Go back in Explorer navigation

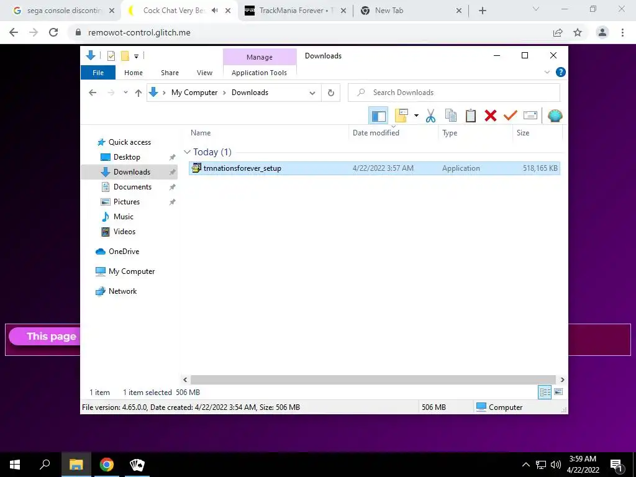pos(93,93)
